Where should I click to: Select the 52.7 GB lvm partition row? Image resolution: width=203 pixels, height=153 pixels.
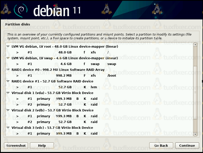(63, 87)
